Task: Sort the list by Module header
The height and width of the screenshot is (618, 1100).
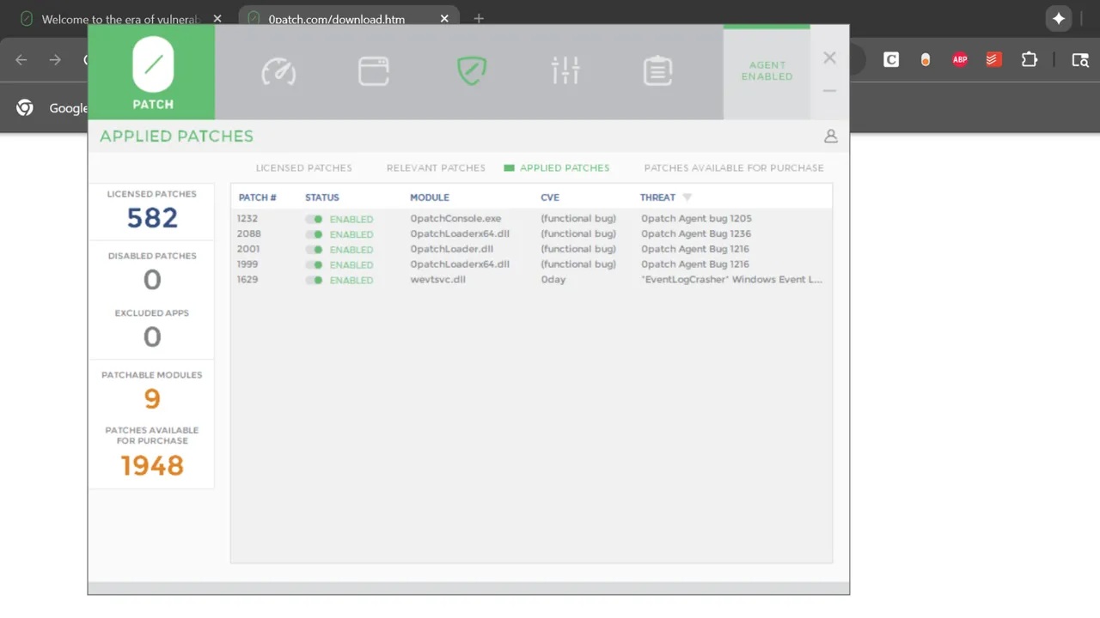Action: pyautogui.click(x=429, y=197)
